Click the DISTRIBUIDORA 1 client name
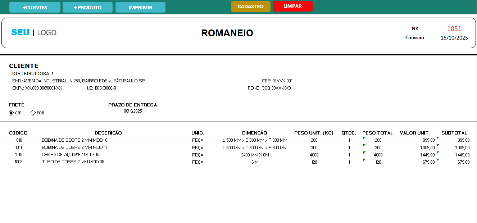477x223 pixels. point(33,73)
